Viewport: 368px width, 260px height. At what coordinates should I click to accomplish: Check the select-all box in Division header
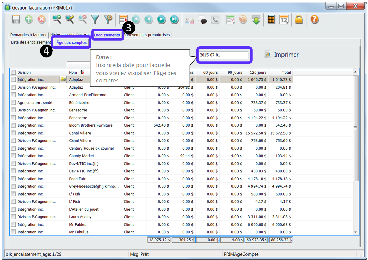click(13, 72)
